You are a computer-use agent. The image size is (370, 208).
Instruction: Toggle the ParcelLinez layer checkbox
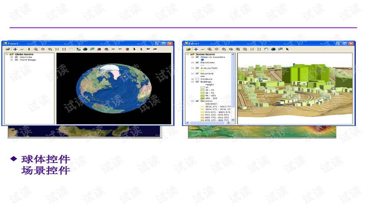click(x=197, y=62)
